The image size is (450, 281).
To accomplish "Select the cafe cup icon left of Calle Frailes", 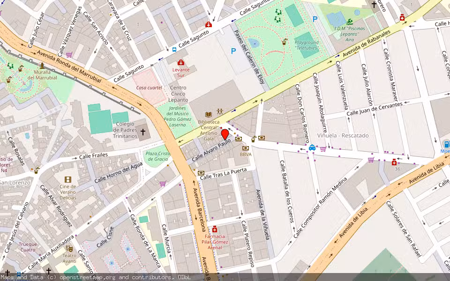I will 37,170.
